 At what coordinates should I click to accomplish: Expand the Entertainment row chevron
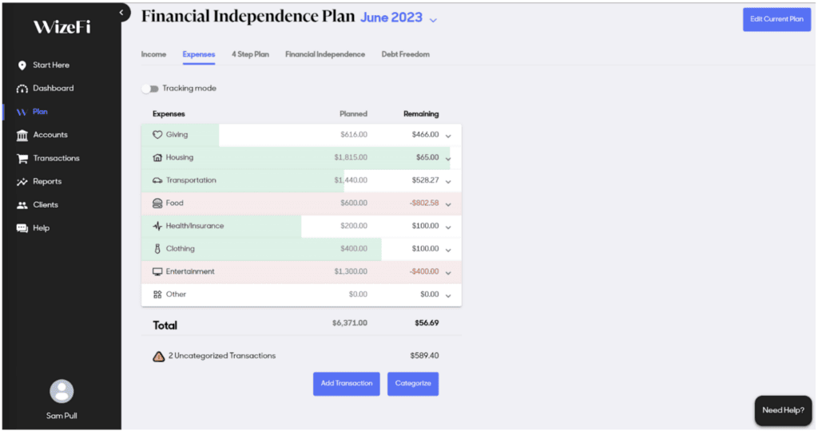click(448, 273)
